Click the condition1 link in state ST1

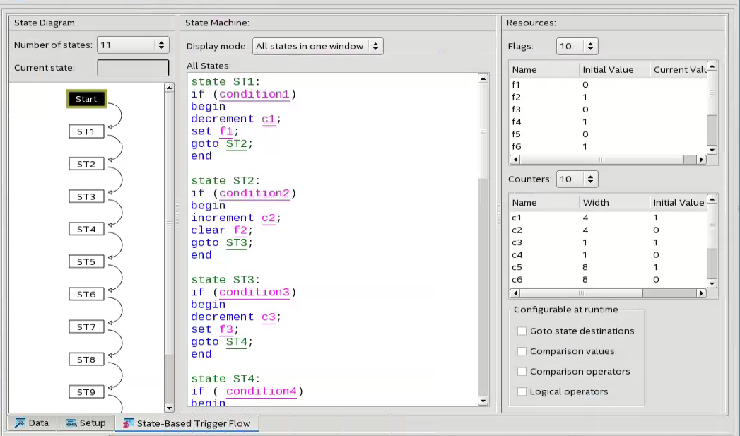click(x=254, y=94)
